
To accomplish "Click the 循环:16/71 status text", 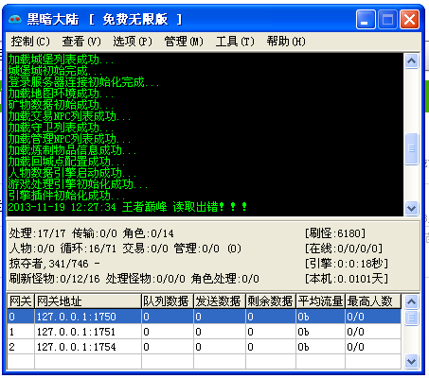I will 88,249.
